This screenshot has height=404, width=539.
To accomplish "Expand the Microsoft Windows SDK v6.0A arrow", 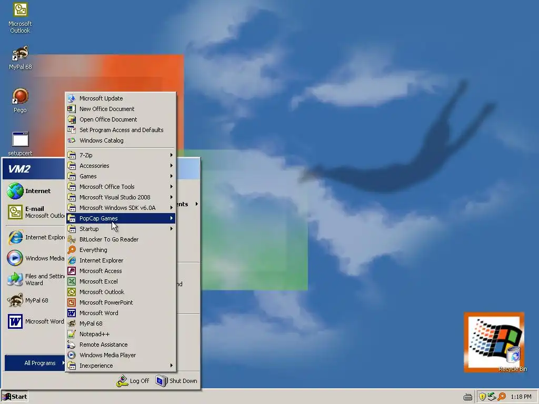I will click(171, 208).
